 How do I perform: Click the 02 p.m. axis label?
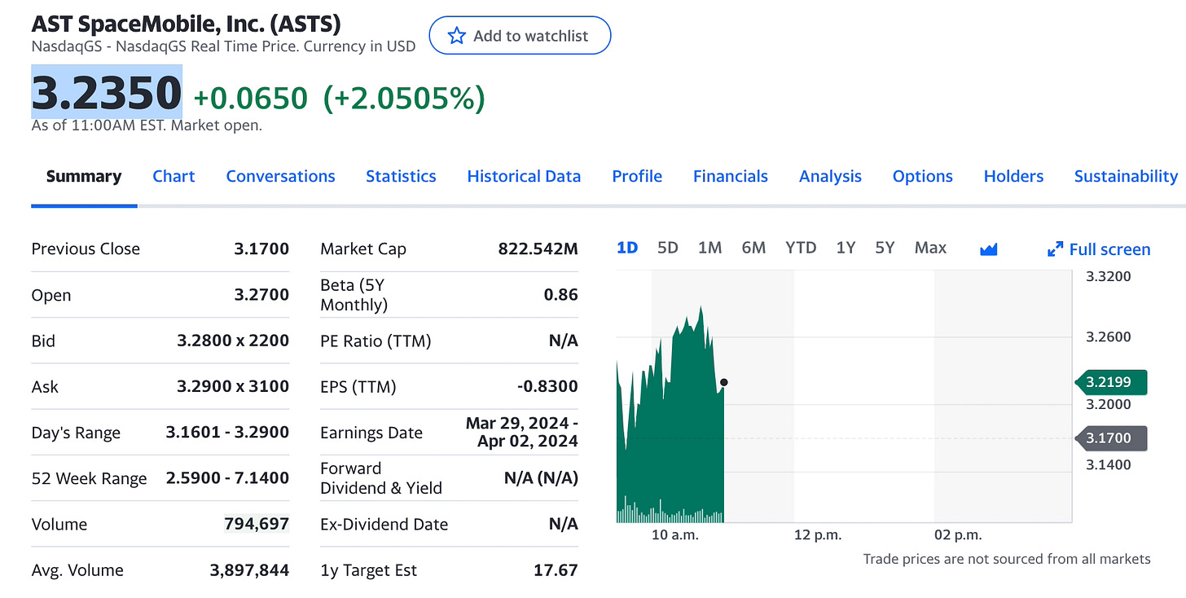click(957, 535)
